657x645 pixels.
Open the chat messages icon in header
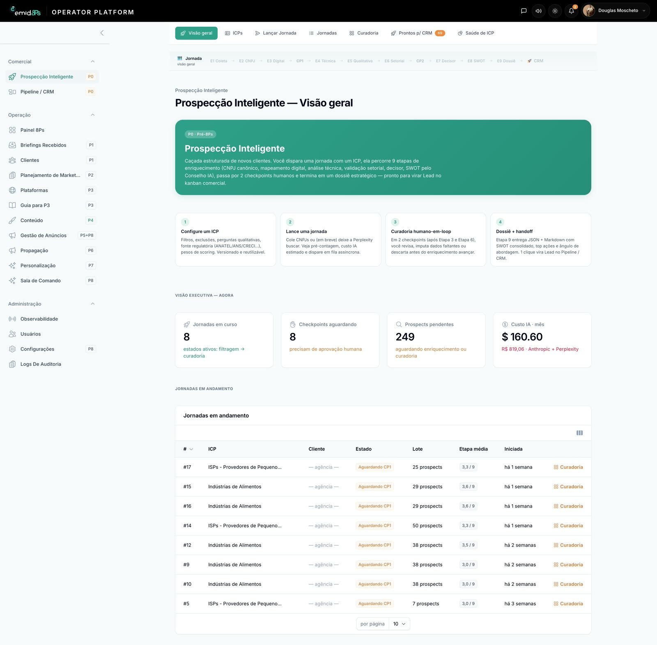(x=524, y=11)
